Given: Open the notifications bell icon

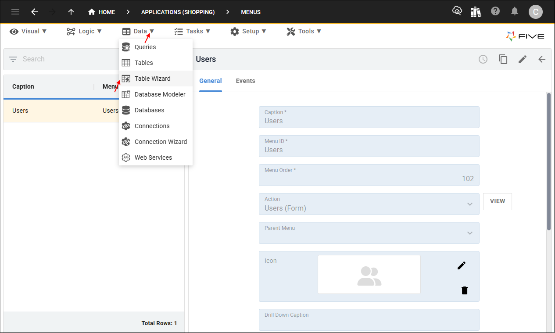Looking at the screenshot, I should tap(515, 12).
